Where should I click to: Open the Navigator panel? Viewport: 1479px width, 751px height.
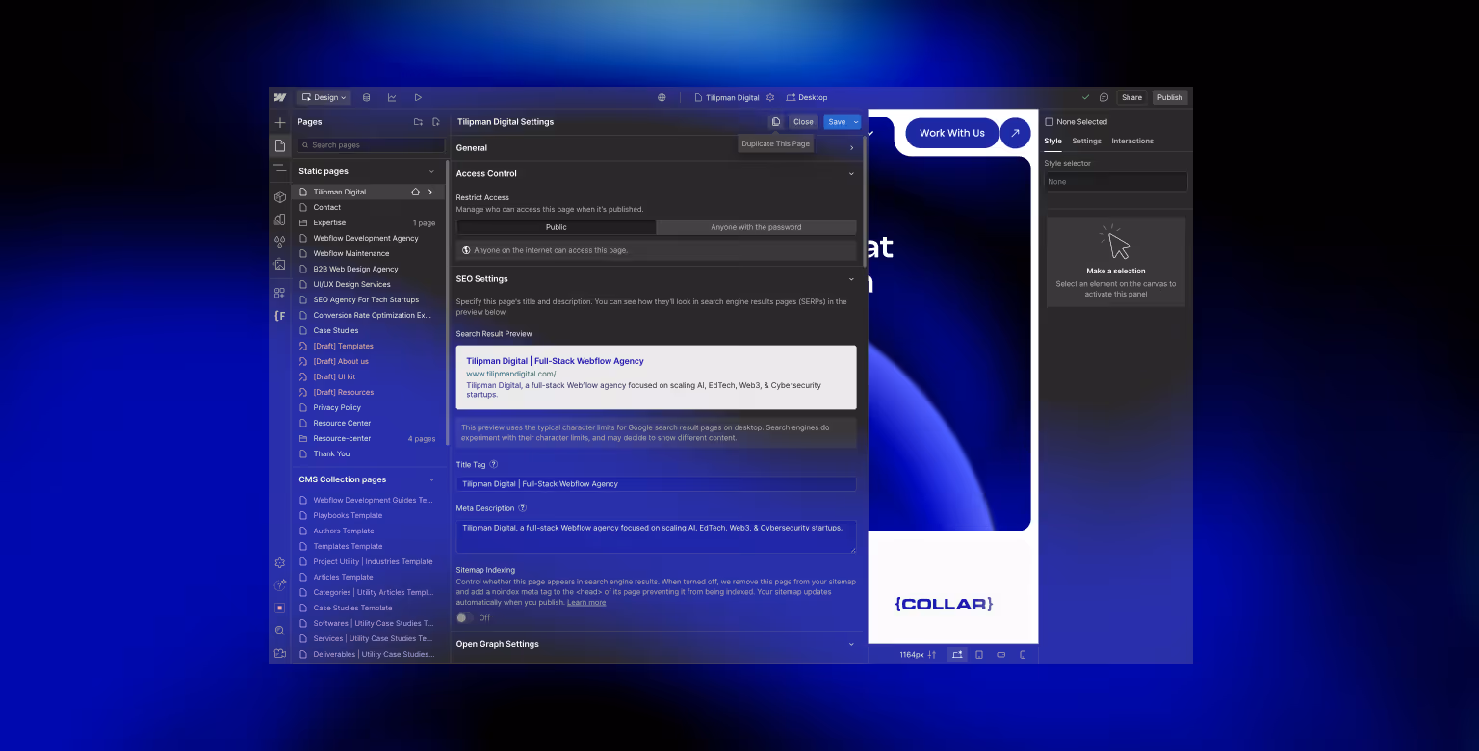[280, 169]
